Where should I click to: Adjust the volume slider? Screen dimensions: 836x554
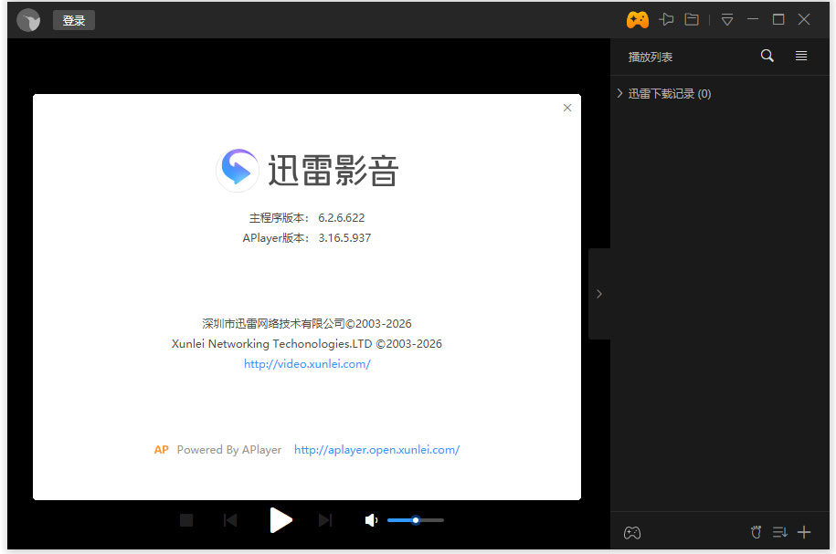[416, 520]
